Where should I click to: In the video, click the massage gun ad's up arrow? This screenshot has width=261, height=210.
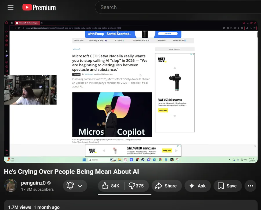175,68
